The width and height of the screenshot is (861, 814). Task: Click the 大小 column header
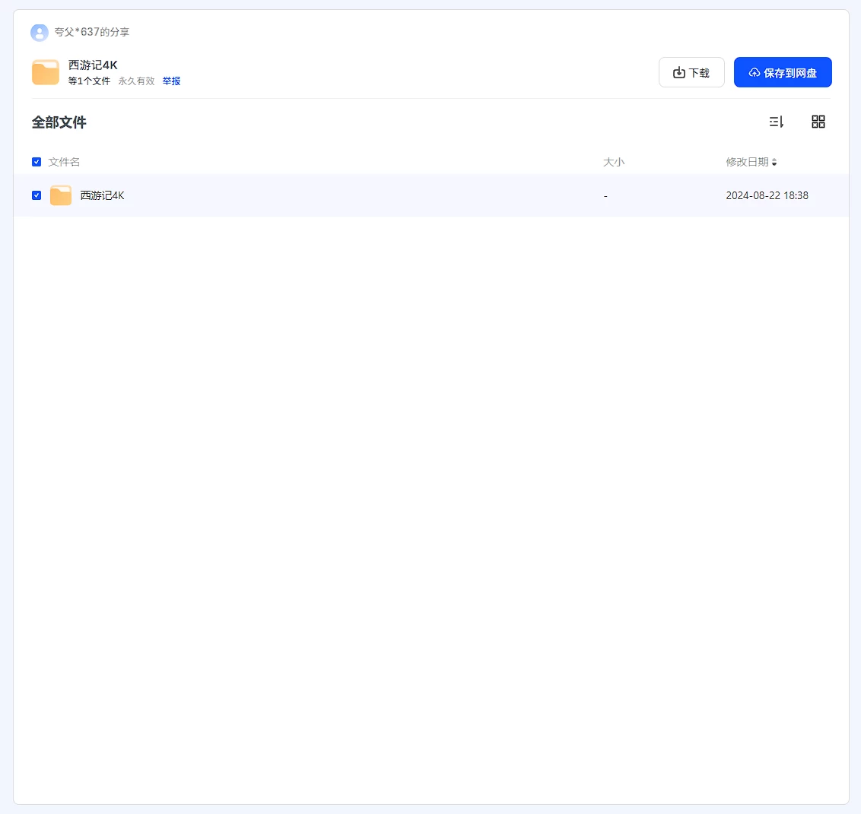tap(614, 162)
